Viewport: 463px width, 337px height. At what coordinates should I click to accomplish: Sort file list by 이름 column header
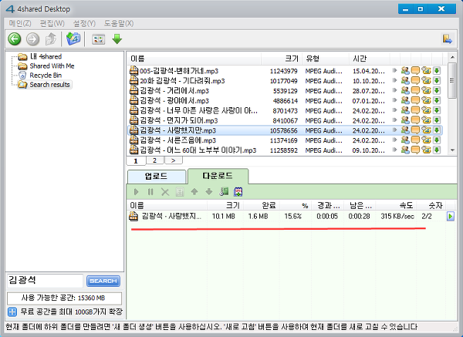(x=194, y=59)
